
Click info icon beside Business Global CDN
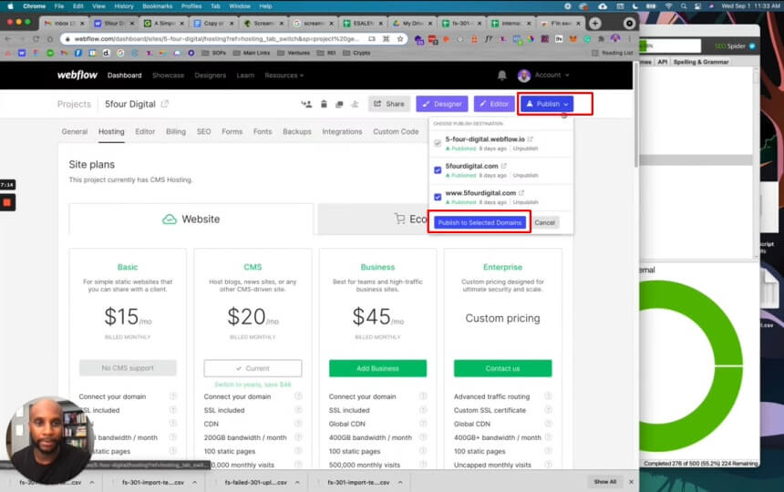[423, 424]
